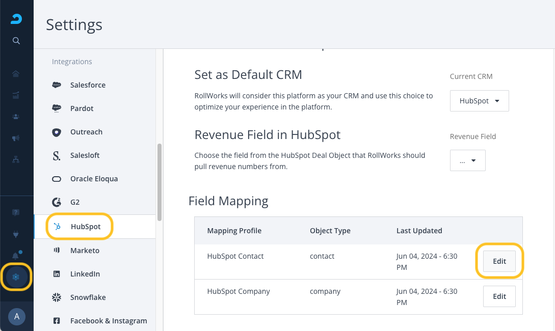Open the notifications bell icon
This screenshot has width=555, height=331.
pos(16,255)
